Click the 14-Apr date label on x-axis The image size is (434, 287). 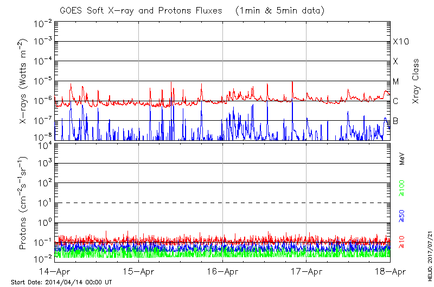pos(54,271)
